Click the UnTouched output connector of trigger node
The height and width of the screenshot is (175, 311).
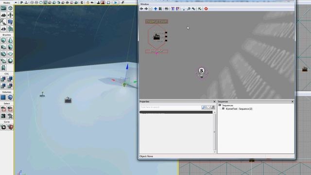166,36
